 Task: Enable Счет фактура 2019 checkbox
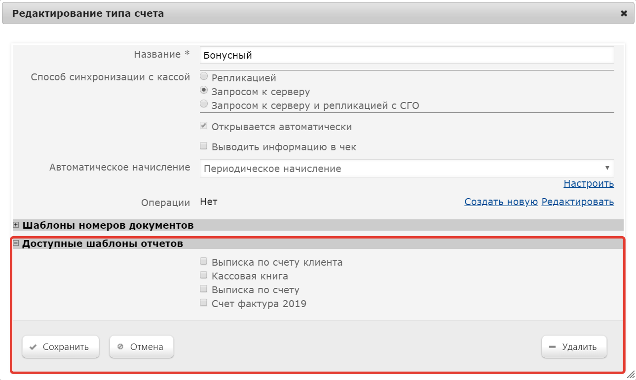click(203, 303)
